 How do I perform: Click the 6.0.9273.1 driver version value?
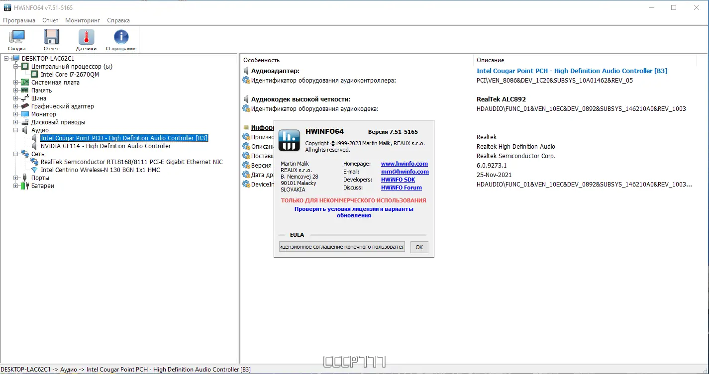[x=492, y=166]
